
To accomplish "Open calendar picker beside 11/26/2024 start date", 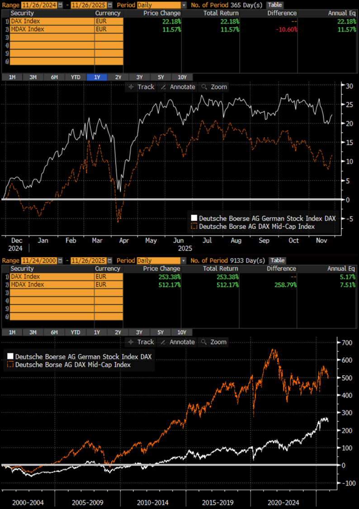I will coord(60,5).
